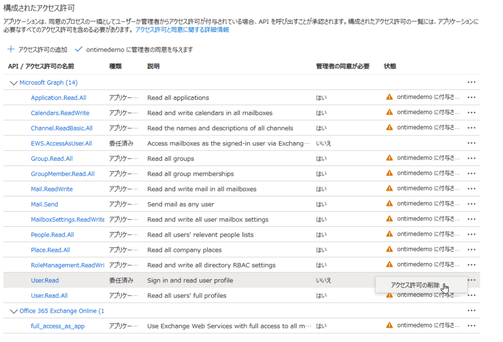Viewport: 503px width, 342px height.
Task: Open more options for Application.Read.All row
Action: (471, 97)
